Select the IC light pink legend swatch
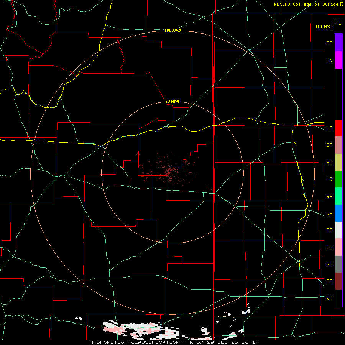Viewport: 345px width, 345px height. point(338,247)
